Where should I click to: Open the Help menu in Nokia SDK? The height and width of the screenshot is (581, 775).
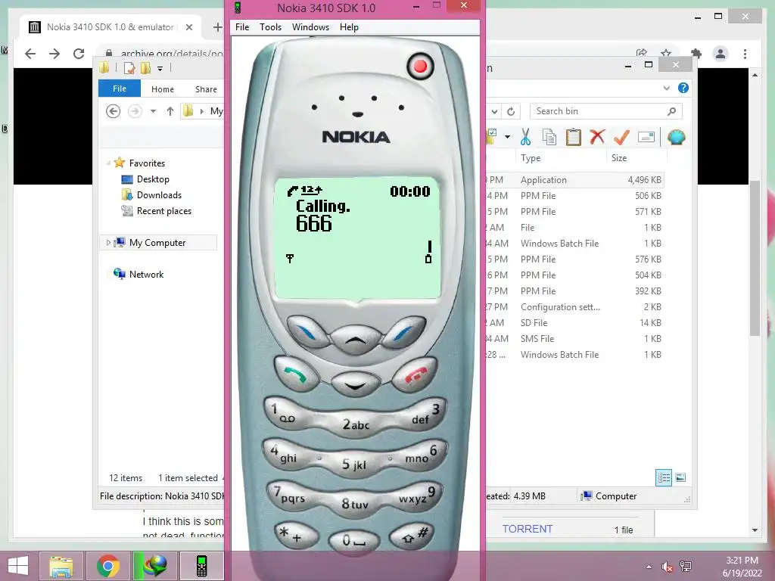pyautogui.click(x=349, y=27)
